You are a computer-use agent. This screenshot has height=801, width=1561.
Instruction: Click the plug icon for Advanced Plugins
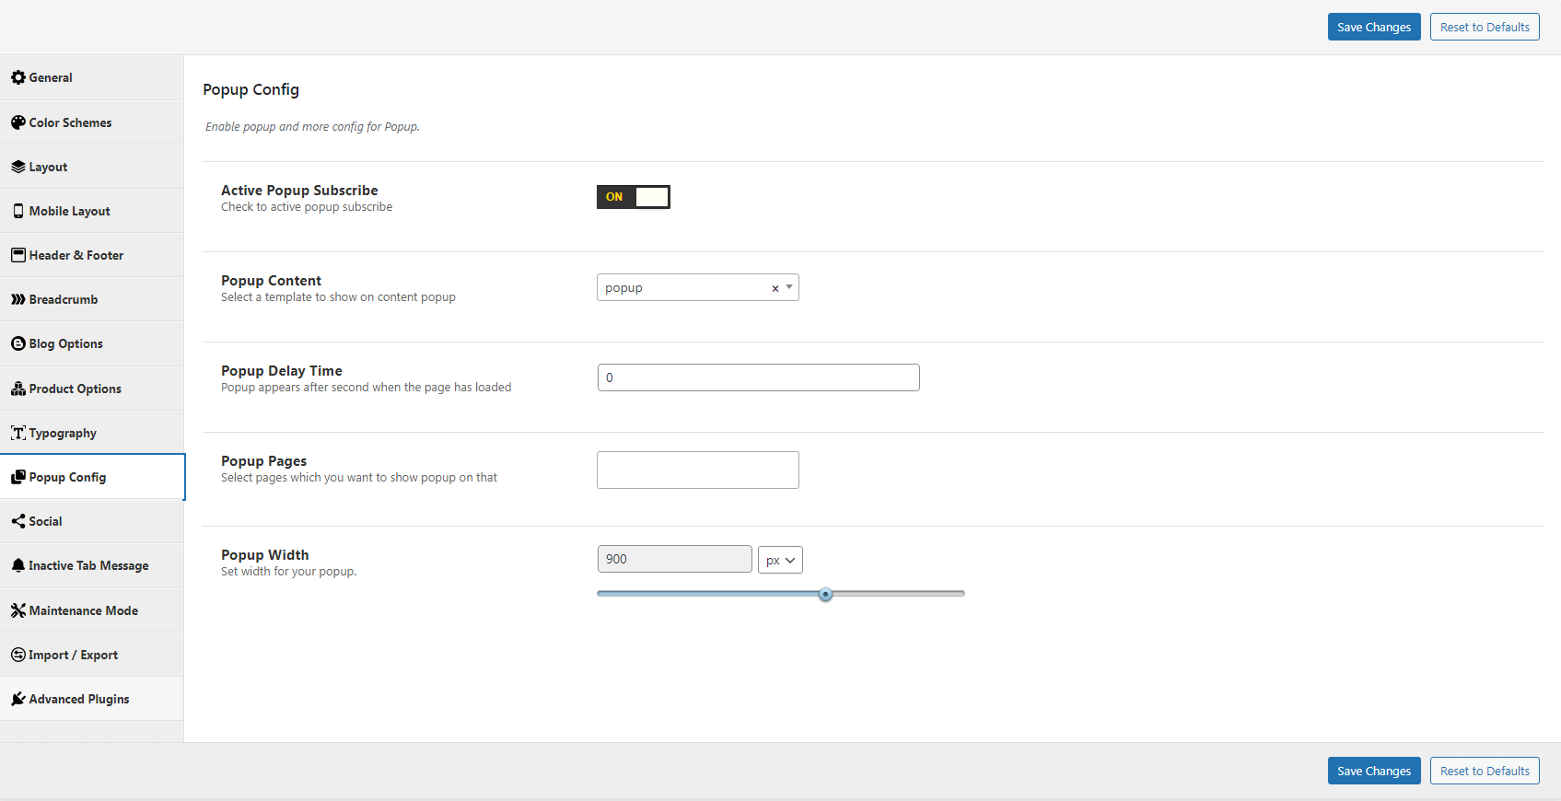17,699
